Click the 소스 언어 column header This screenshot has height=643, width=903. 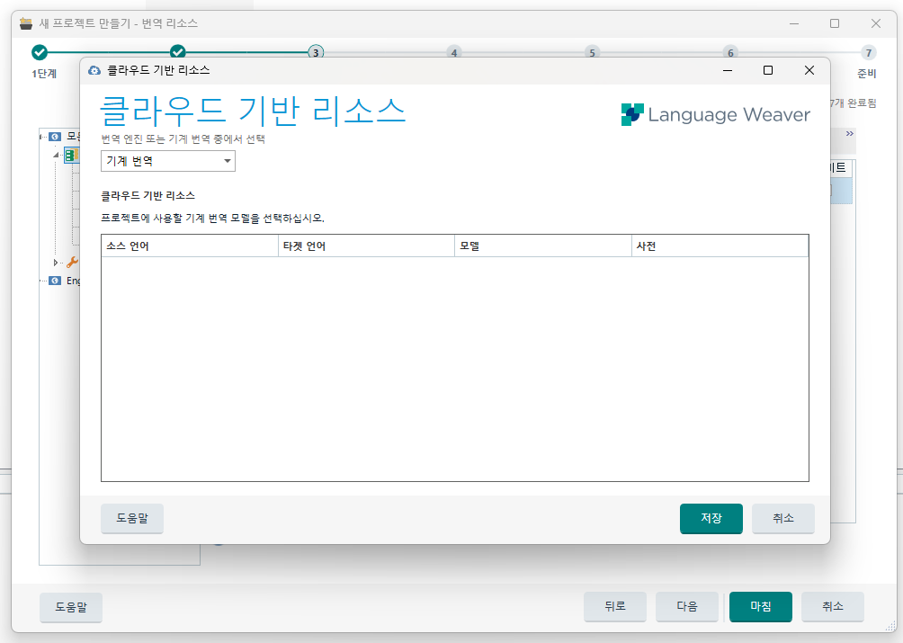click(x=189, y=245)
